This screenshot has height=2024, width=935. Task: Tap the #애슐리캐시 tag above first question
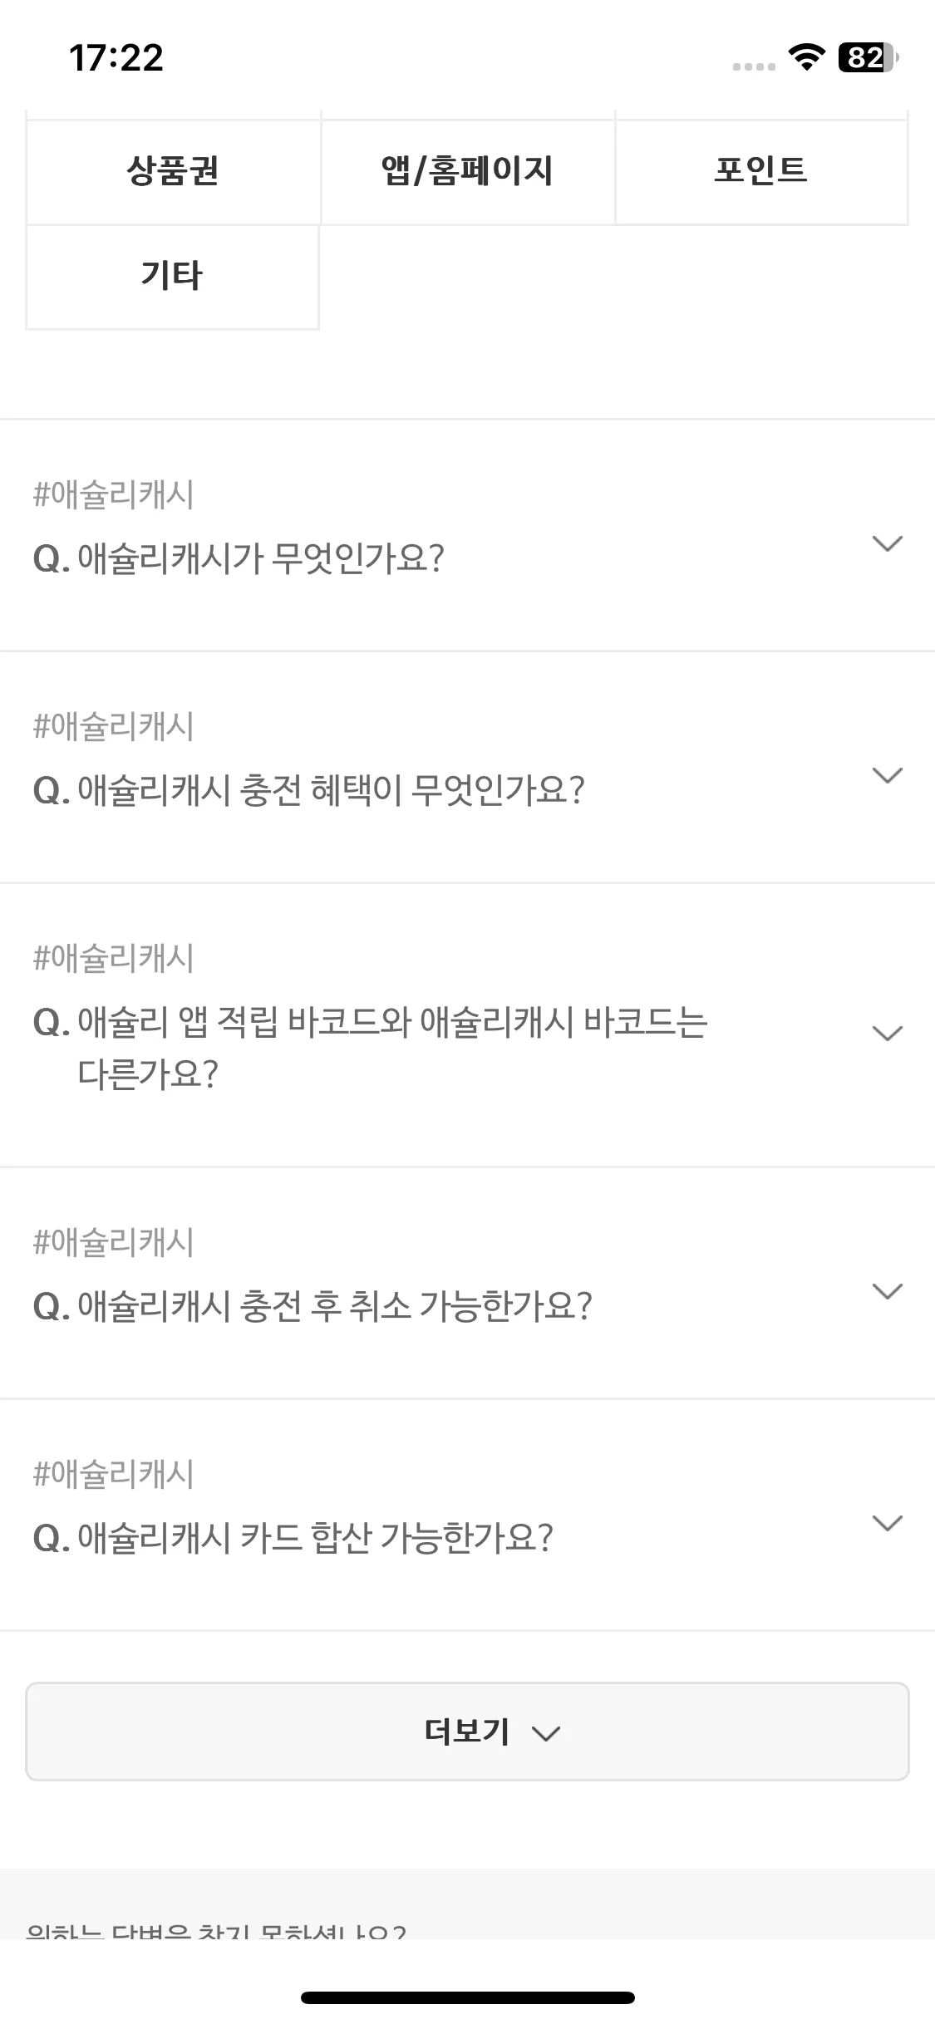pos(114,494)
